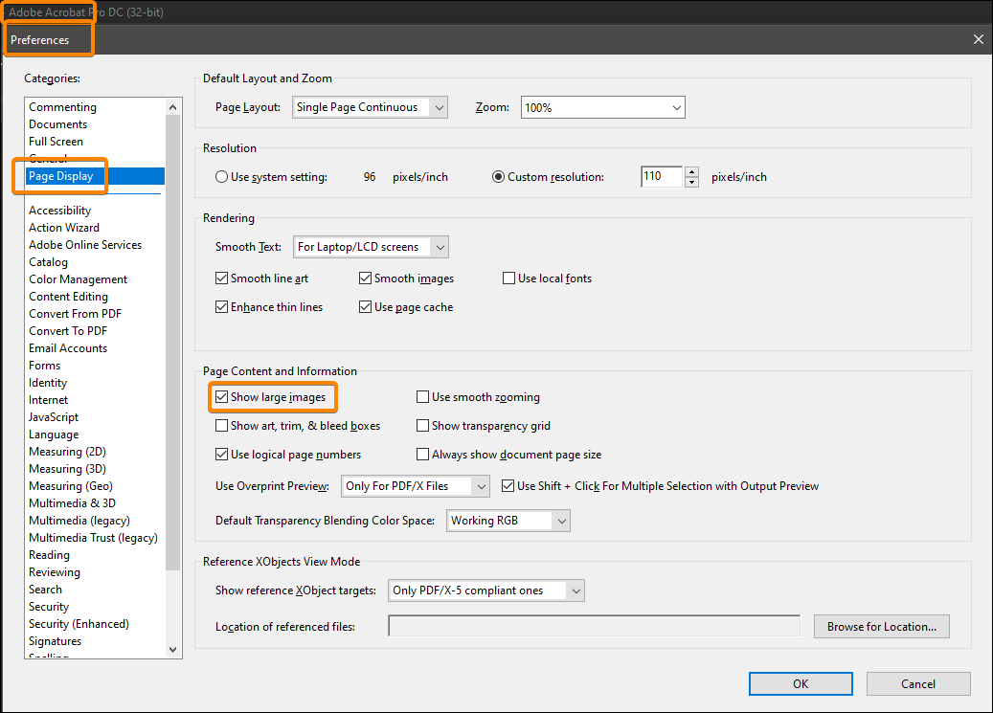Enable Use local fonts
993x713 pixels.
click(508, 278)
